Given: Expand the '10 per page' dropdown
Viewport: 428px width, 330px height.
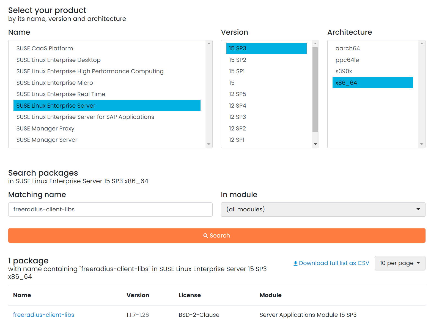Looking at the screenshot, I should (400, 263).
